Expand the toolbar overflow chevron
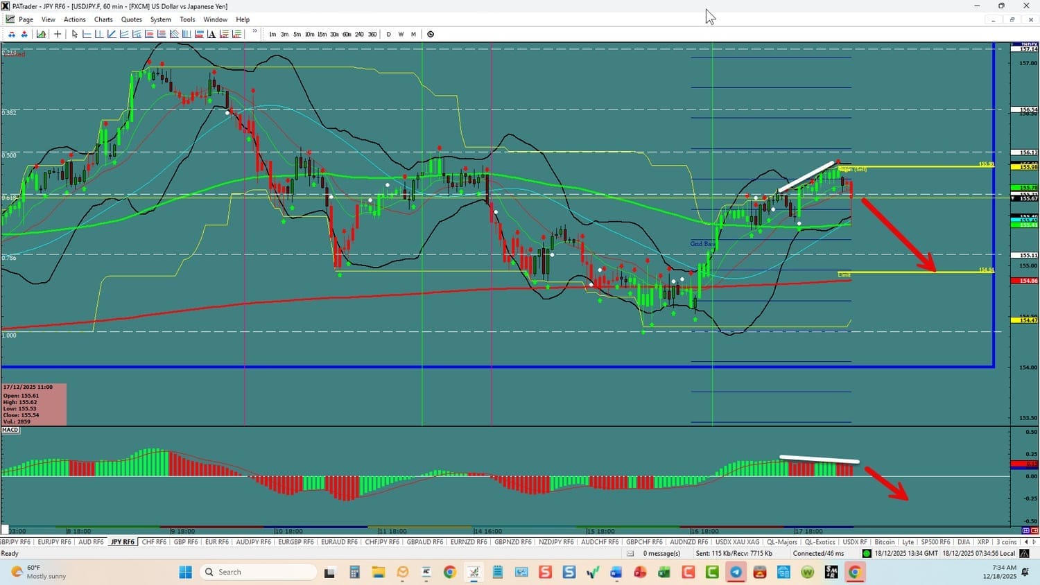Viewport: 1040px width, 585px height. (255, 32)
